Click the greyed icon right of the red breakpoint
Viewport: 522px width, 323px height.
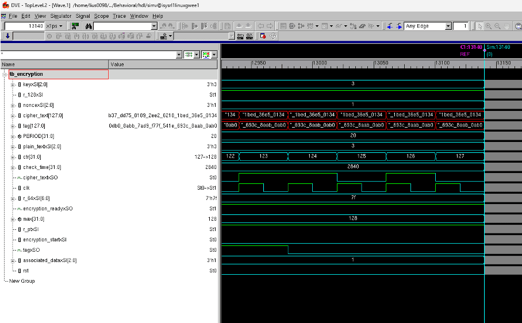tap(273, 36)
